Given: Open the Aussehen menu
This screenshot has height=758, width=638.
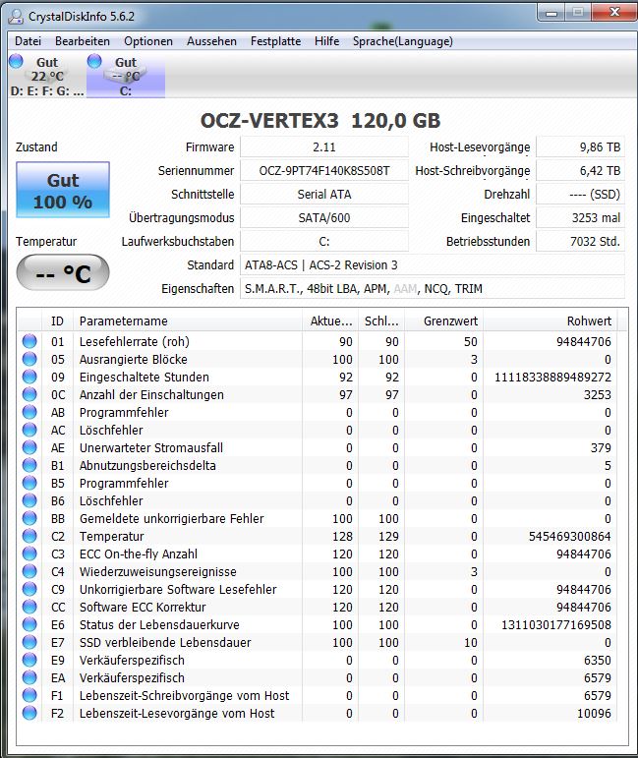Looking at the screenshot, I should (x=211, y=41).
